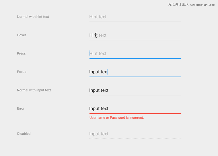
Task: Click the Press state hint text field
Action: [x=135, y=54]
